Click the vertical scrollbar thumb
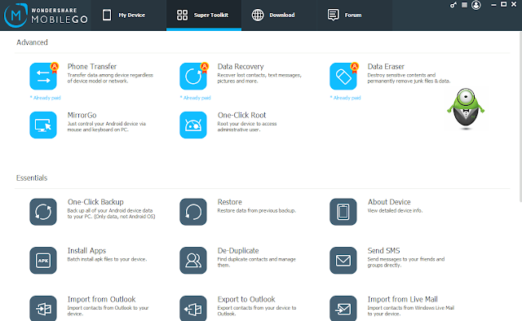The image size is (522, 321). coord(520,117)
